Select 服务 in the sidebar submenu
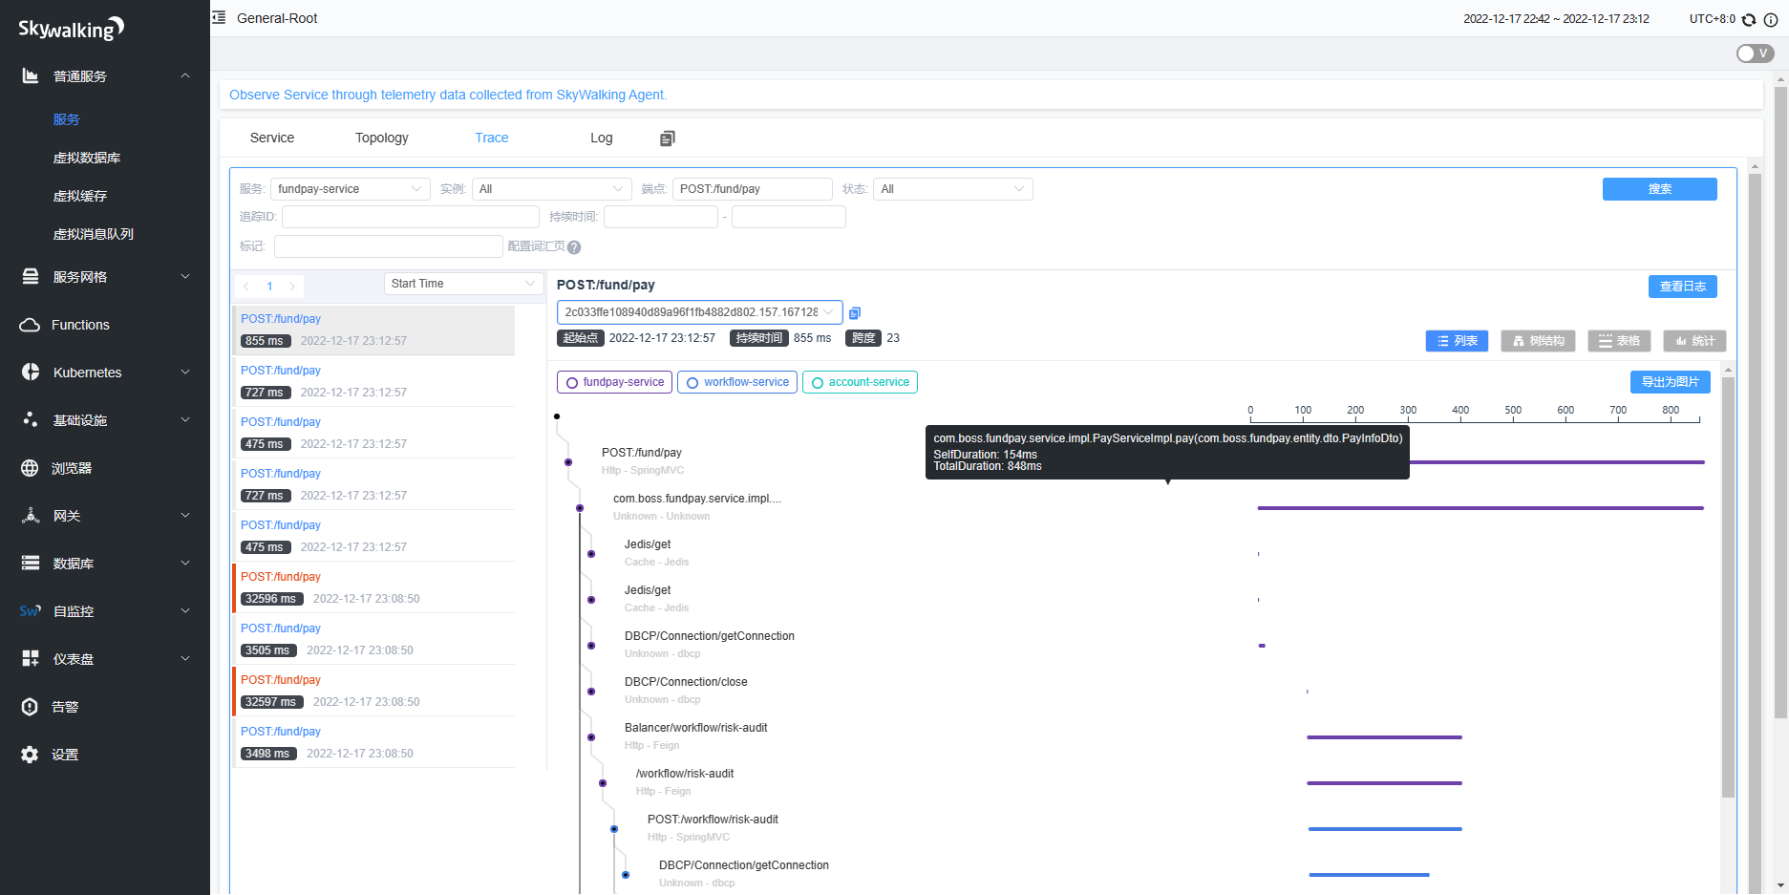The height and width of the screenshot is (895, 1789). [67, 119]
